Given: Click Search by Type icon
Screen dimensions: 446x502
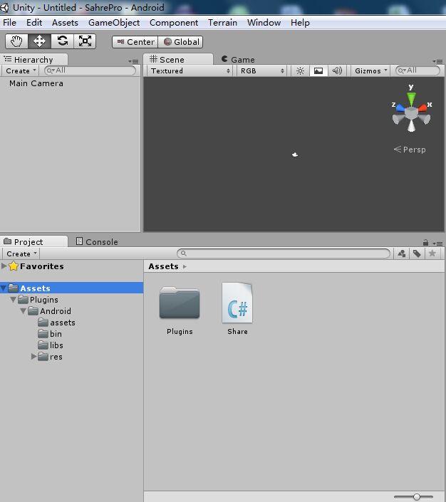Looking at the screenshot, I should coord(402,253).
